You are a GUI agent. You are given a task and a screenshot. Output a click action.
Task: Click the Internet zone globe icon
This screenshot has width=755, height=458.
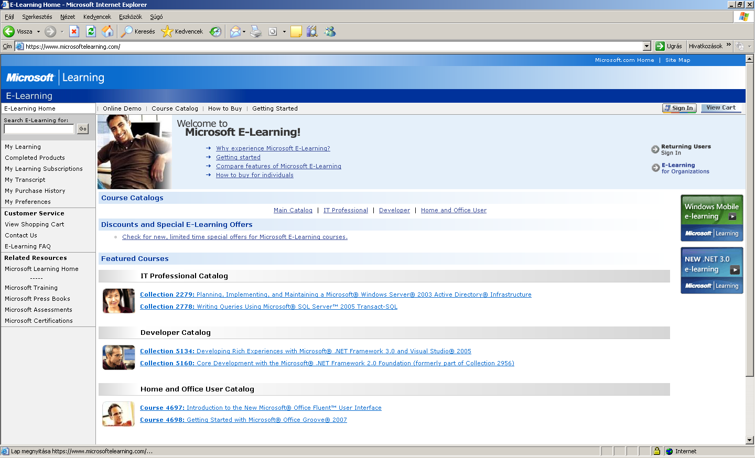669,451
